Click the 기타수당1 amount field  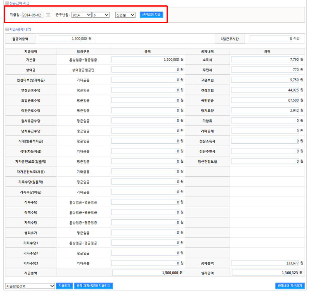click(x=145, y=243)
